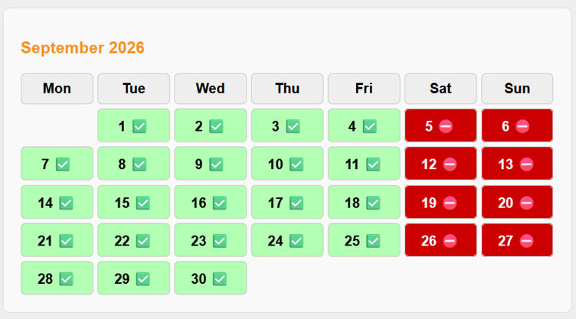Viewport: 576px width, 319px height.
Task: Click the Fri weekday header
Action: click(x=364, y=89)
